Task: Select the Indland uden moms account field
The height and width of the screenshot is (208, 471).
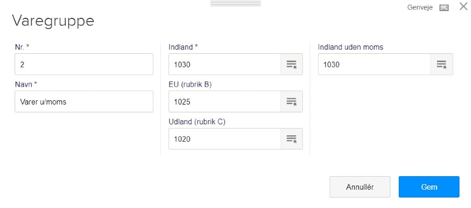Action: coord(374,64)
